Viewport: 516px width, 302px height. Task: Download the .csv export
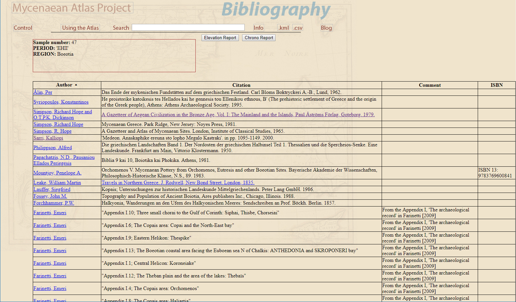coord(298,28)
